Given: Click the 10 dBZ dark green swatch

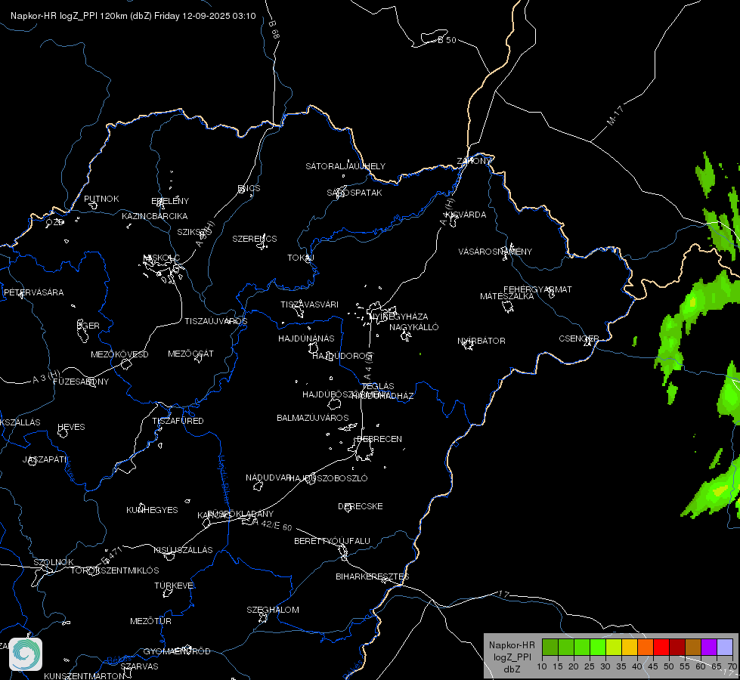Looking at the screenshot, I should pos(550,647).
